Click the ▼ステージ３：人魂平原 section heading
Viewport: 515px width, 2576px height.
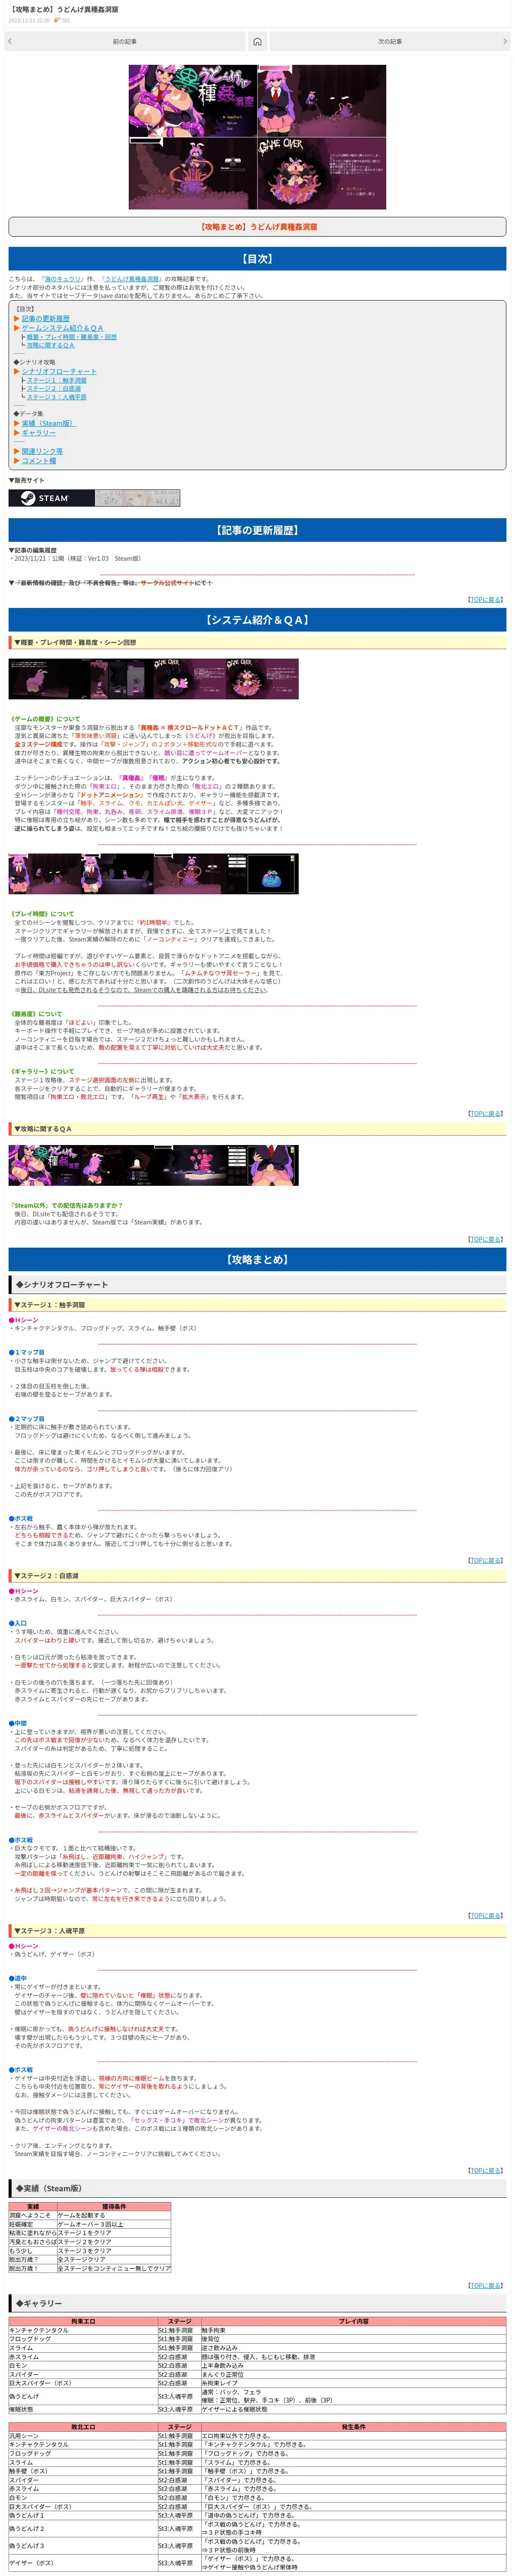click(x=257, y=1931)
